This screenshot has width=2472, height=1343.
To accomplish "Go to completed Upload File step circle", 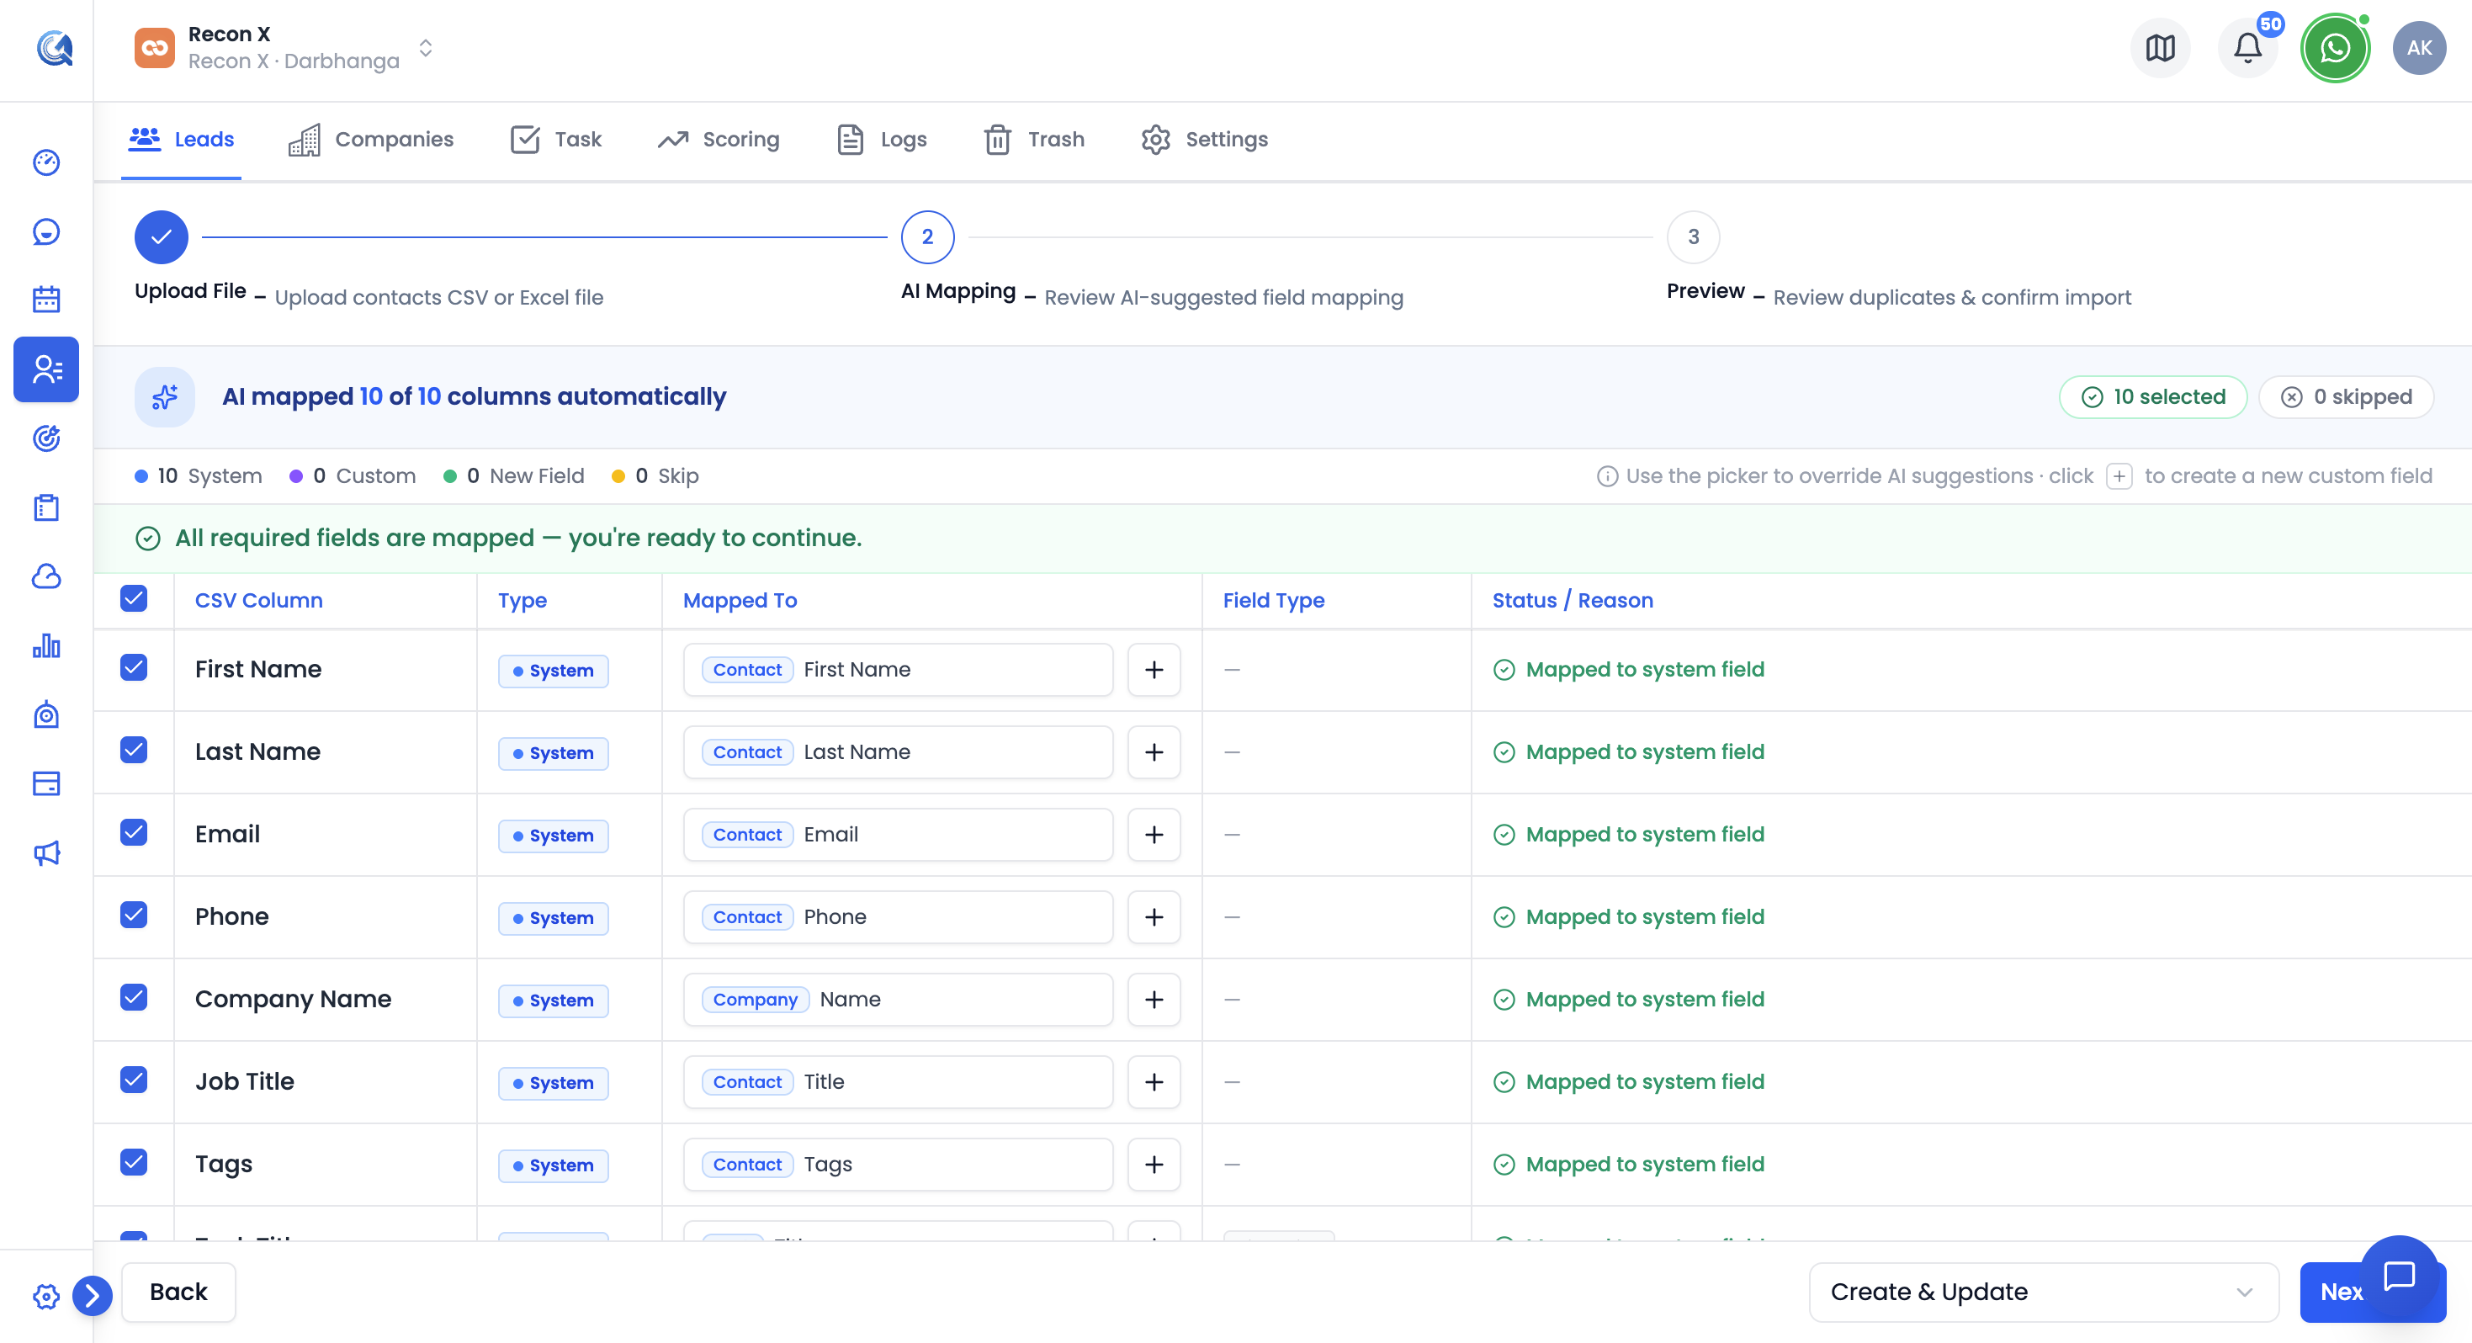I will pyautogui.click(x=162, y=237).
